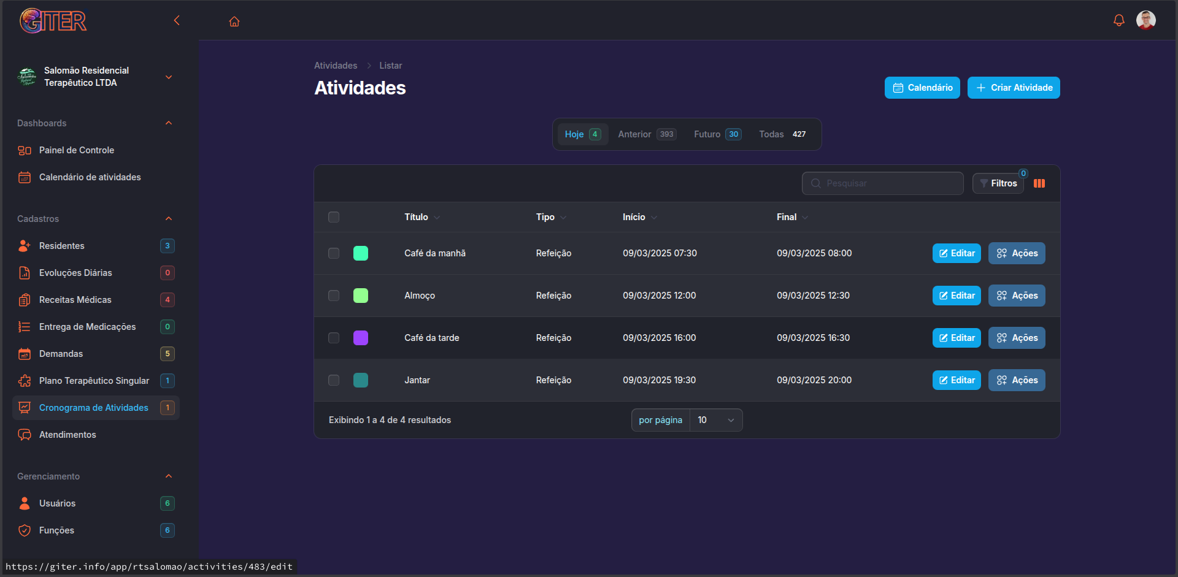Sort by Tipo column
The image size is (1178, 577).
pos(551,217)
